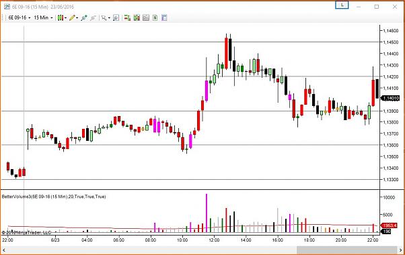Image resolution: width=405 pixels, height=255 pixels.
Task: Click the horizontal scrollbar thumb
Action: pos(347,250)
